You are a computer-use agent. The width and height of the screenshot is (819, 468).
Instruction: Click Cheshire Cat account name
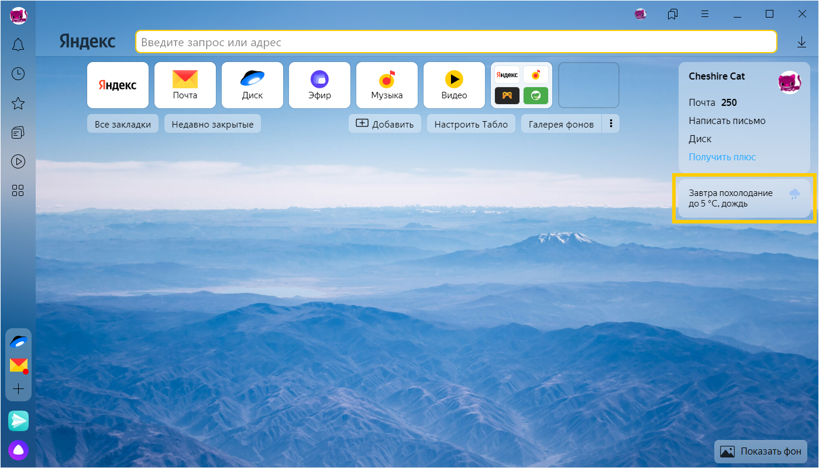pyautogui.click(x=717, y=76)
